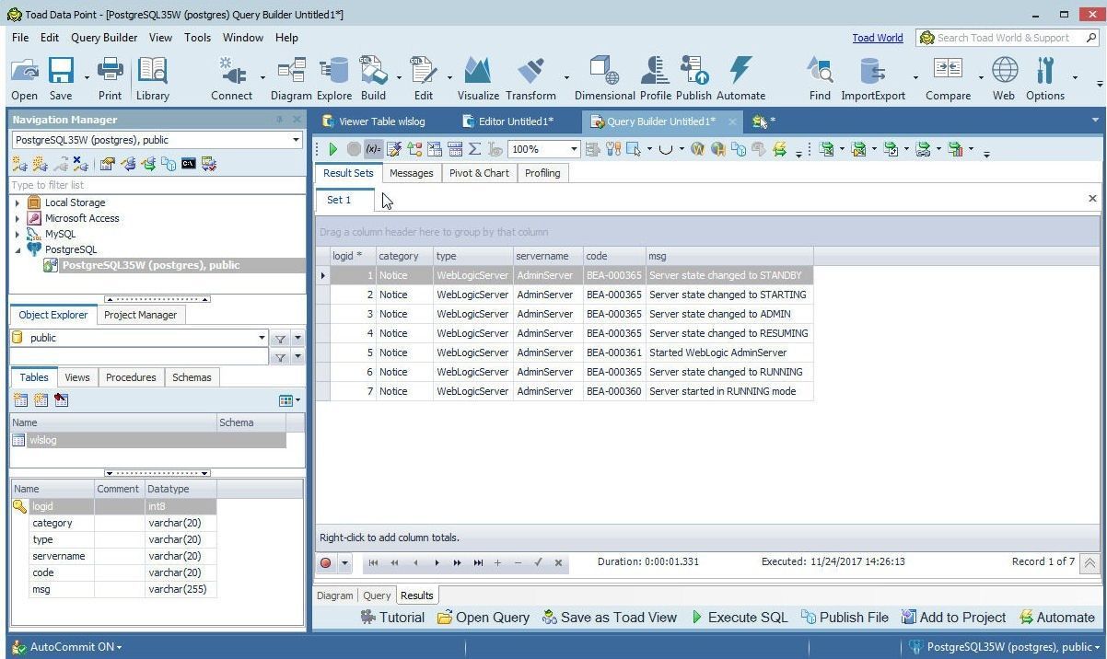This screenshot has width=1107, height=659.
Task: Switch to the bottom Diagram tab
Action: [335, 595]
